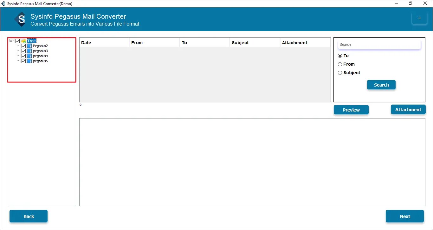Sort by the Attachment column header
Screen dimensions: 433x230
(305, 43)
